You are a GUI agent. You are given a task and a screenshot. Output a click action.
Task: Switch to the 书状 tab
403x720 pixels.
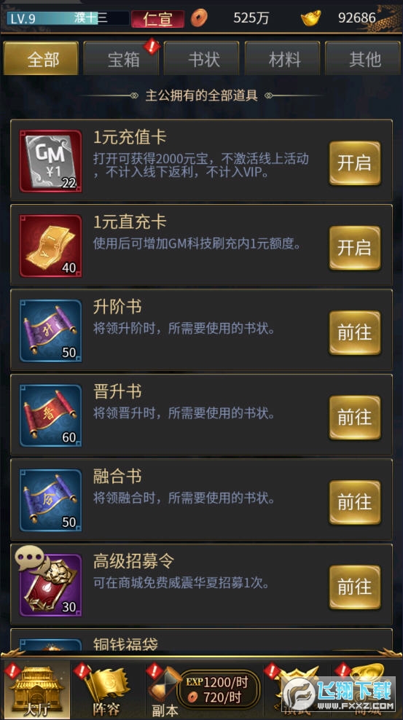[204, 59]
